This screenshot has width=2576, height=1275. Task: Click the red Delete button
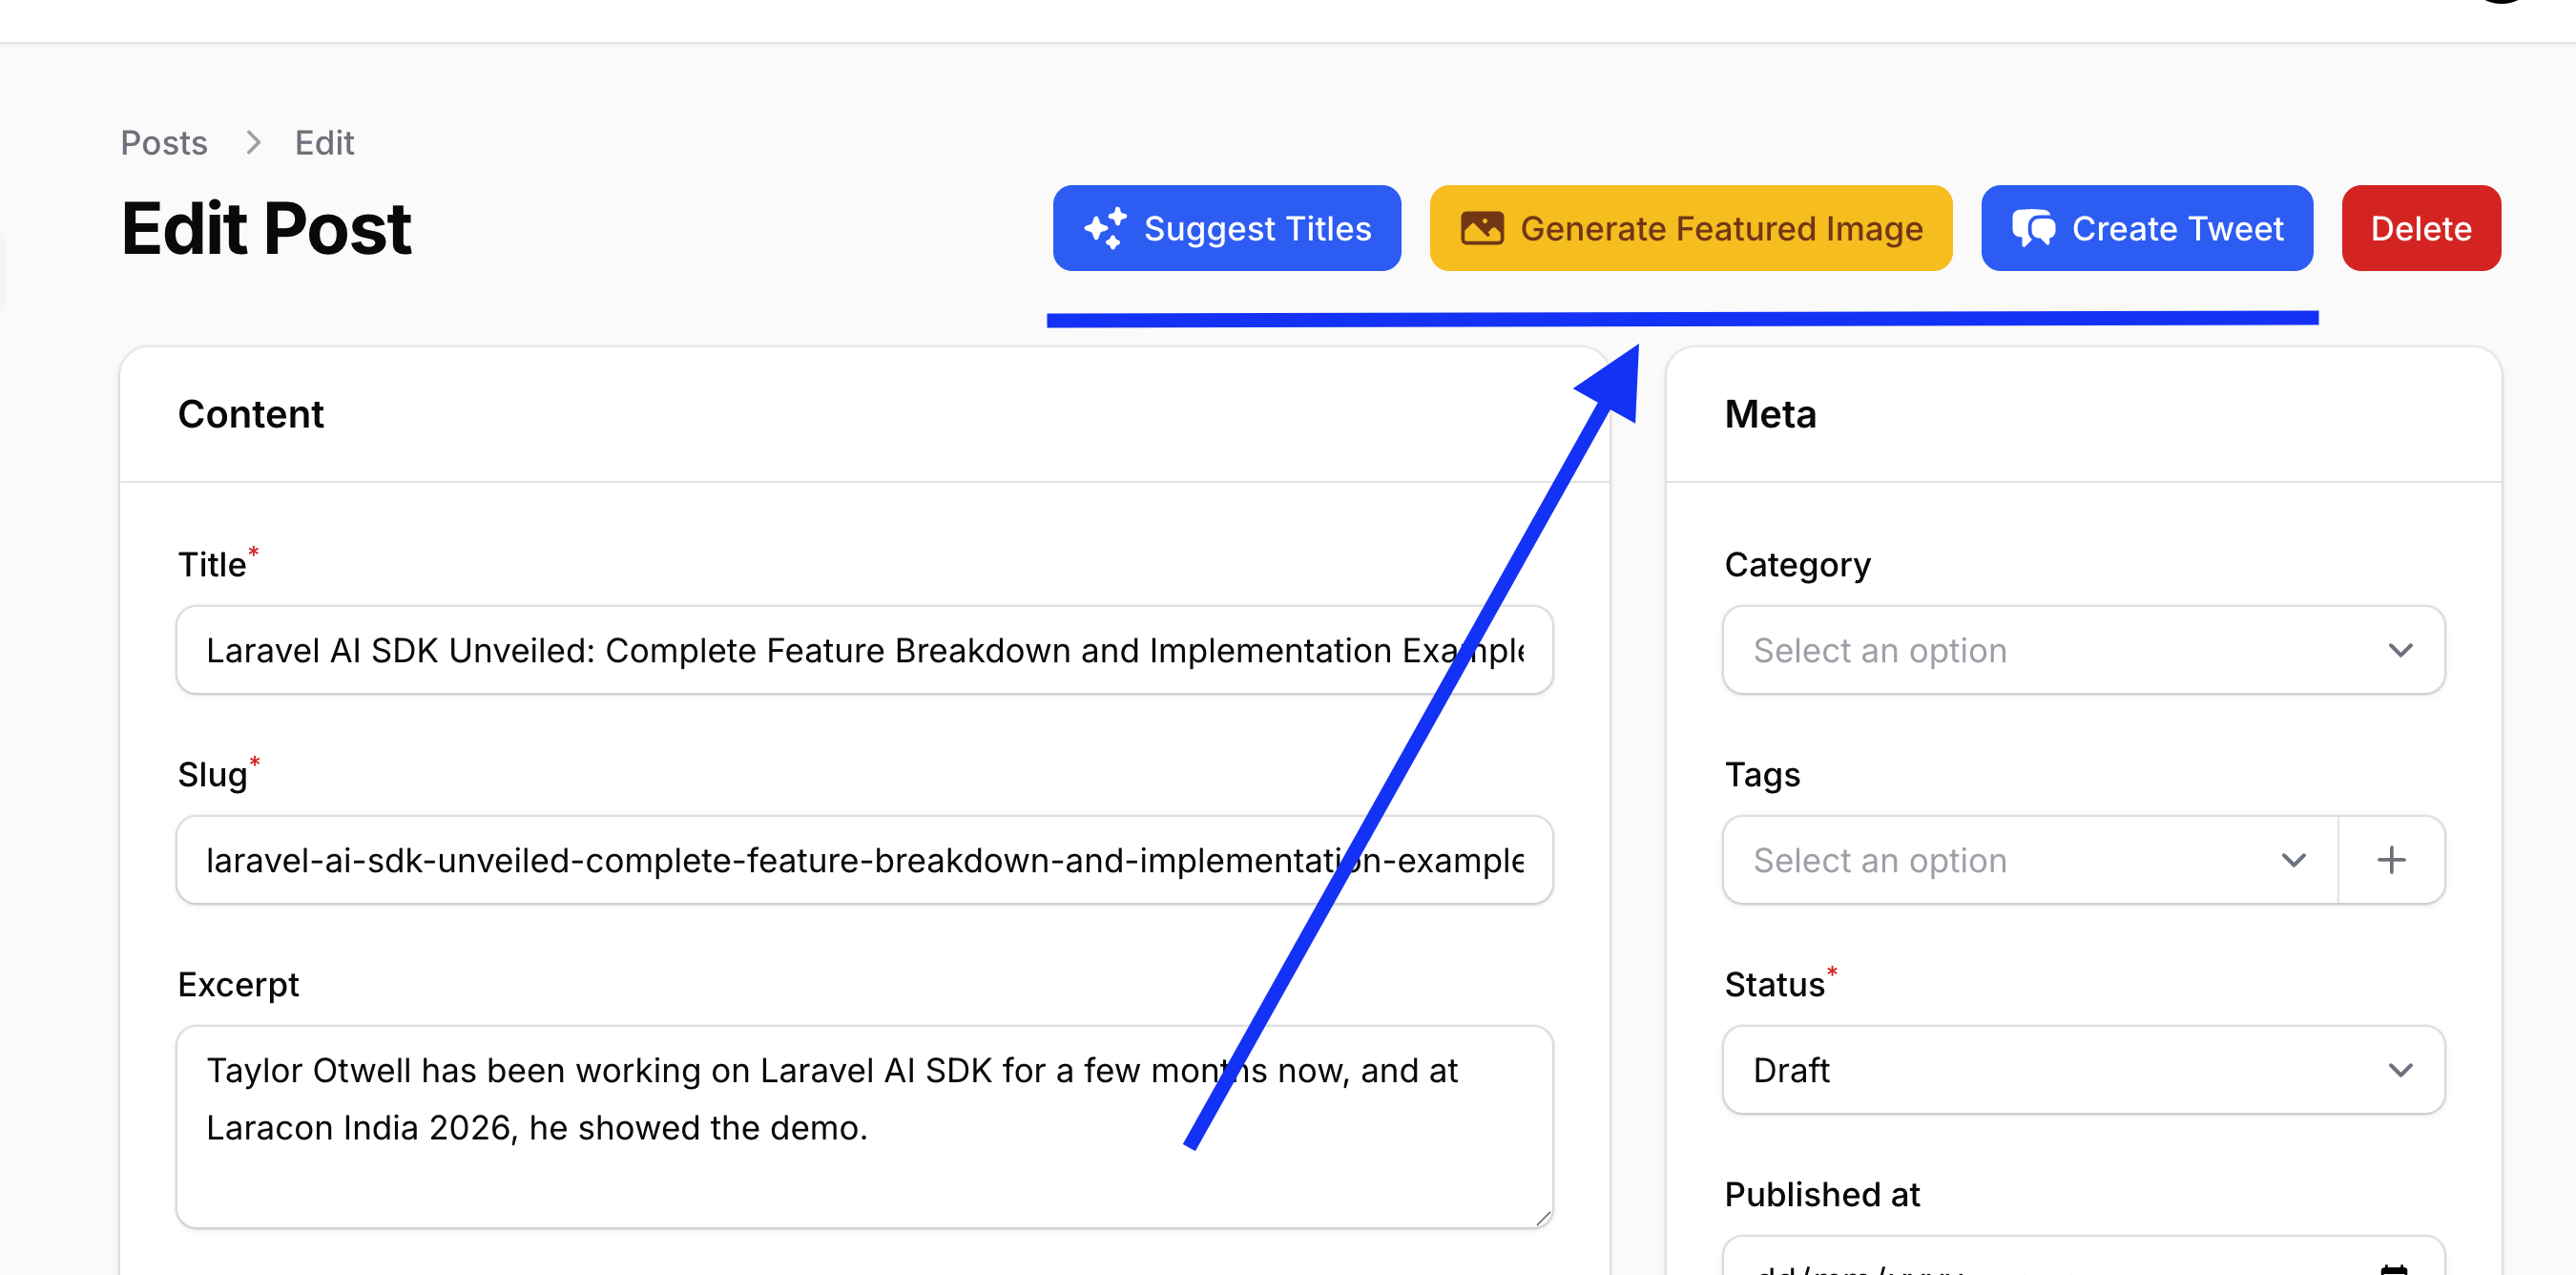[2420, 228]
